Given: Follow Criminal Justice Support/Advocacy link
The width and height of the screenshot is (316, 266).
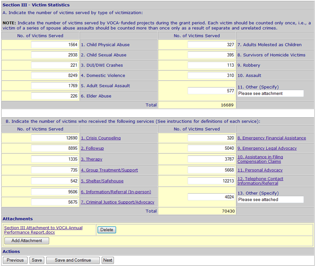Looking at the screenshot, I should [117, 202].
